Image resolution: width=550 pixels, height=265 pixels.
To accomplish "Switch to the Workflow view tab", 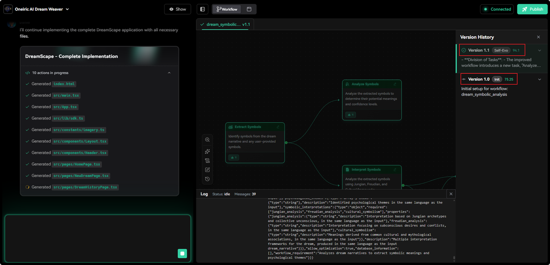I will coord(227,9).
